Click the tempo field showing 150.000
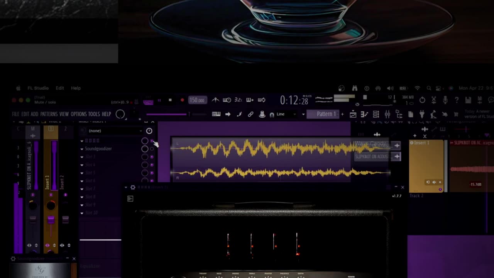Viewport: 494px width, 278px height. click(x=197, y=100)
